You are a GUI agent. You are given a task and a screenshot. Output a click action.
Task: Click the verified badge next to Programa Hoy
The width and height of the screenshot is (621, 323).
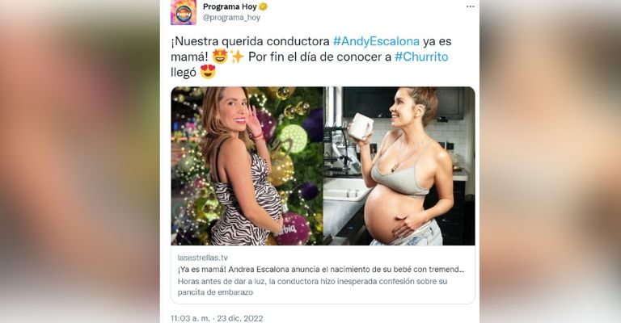click(x=263, y=6)
